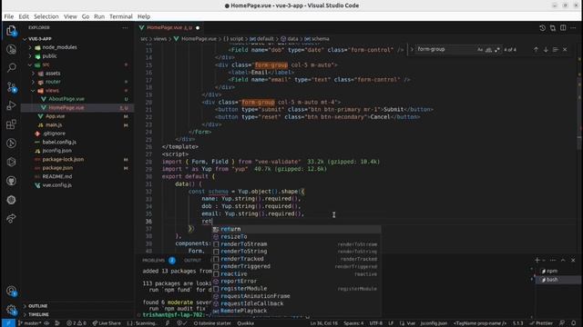
Task: Select the HomePage.vue editor tab
Action: coord(169,28)
